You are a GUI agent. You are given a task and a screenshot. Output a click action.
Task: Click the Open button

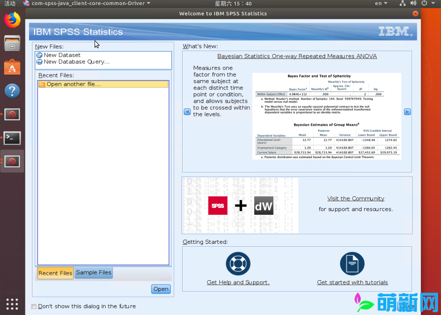point(161,289)
